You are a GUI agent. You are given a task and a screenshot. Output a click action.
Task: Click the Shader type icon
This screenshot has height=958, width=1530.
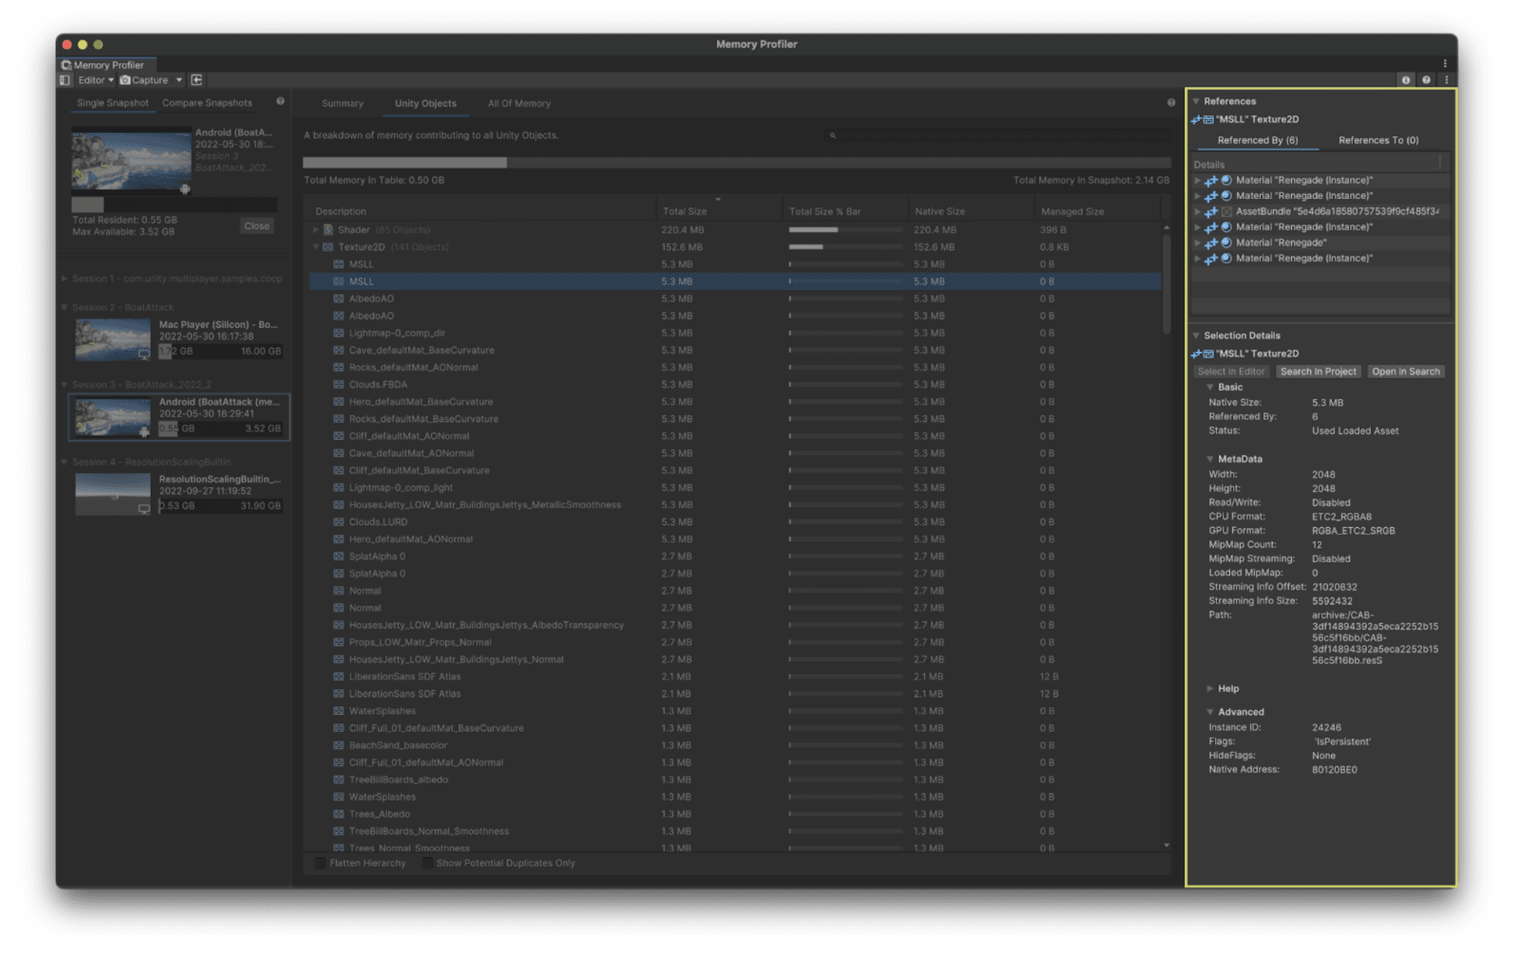[328, 230]
